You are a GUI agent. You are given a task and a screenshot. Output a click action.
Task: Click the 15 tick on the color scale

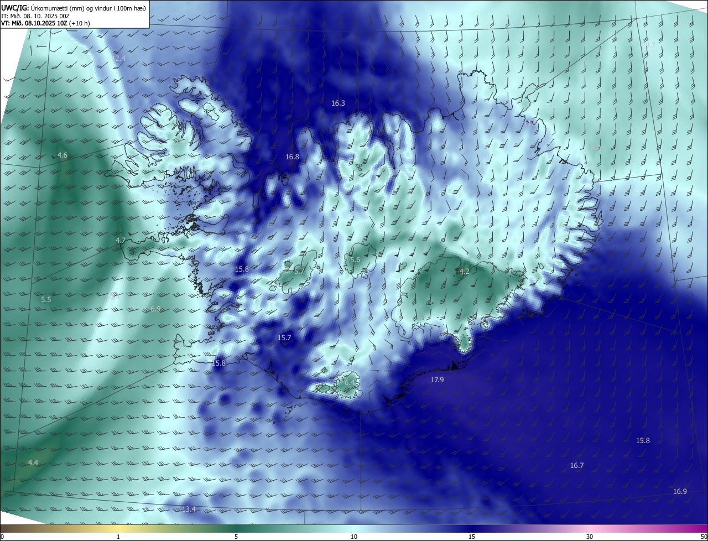472,537
